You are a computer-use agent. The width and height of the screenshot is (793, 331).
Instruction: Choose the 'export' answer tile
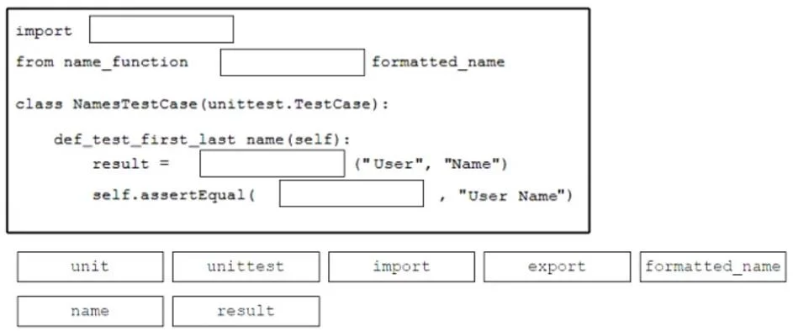[557, 267]
